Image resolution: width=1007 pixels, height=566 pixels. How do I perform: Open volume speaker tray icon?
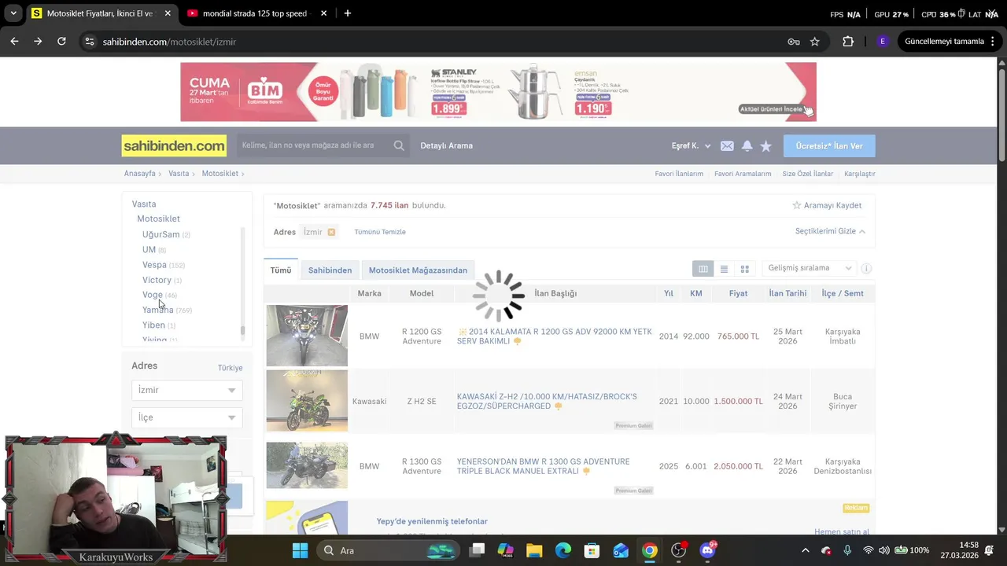(x=884, y=550)
